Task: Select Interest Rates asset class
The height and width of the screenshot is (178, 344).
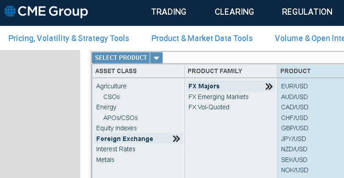Action: 115,149
